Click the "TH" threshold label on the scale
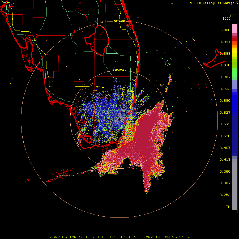This screenshot has height=239, width=239. coord(228,207)
